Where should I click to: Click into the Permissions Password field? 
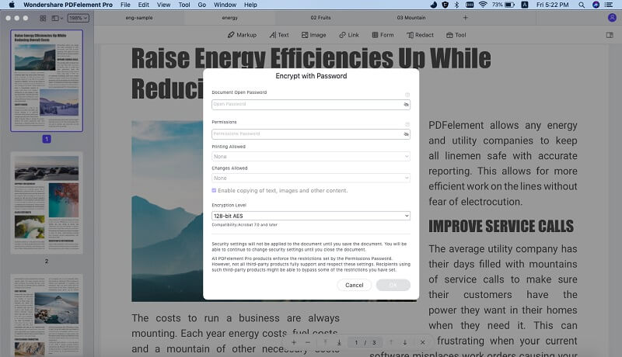point(311,134)
